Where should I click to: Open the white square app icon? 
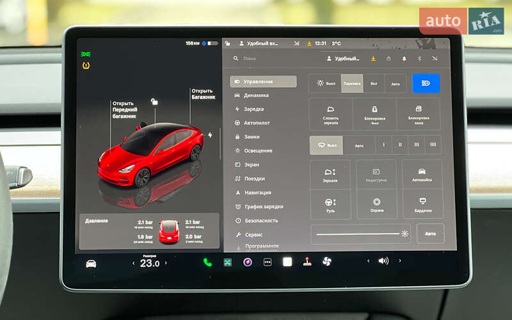point(287,262)
